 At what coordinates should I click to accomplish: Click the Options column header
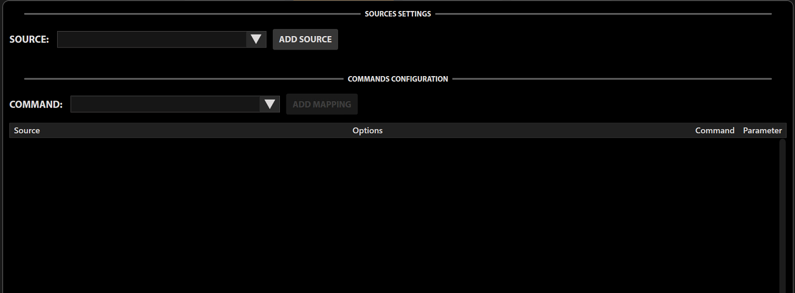point(367,131)
